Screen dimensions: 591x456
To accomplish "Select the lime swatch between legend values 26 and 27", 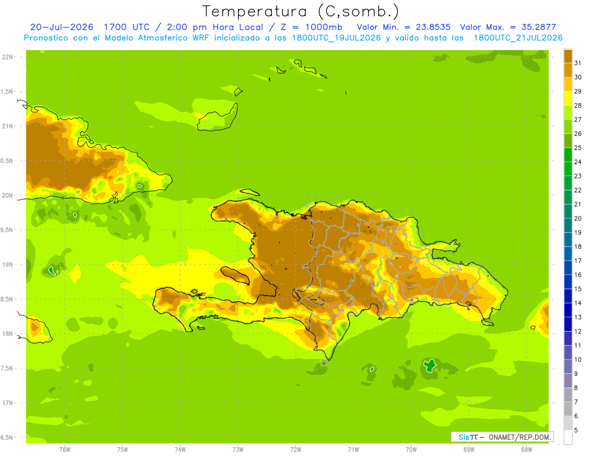I will 568,126.
